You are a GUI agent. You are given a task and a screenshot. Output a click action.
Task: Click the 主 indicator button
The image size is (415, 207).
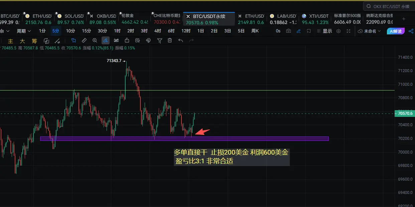(10, 41)
